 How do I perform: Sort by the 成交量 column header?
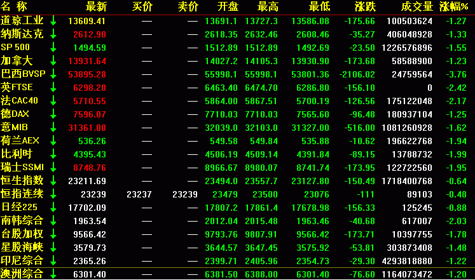[417, 6]
